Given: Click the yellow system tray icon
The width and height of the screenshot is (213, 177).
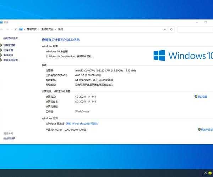Looking at the screenshot, I should pos(210,173).
